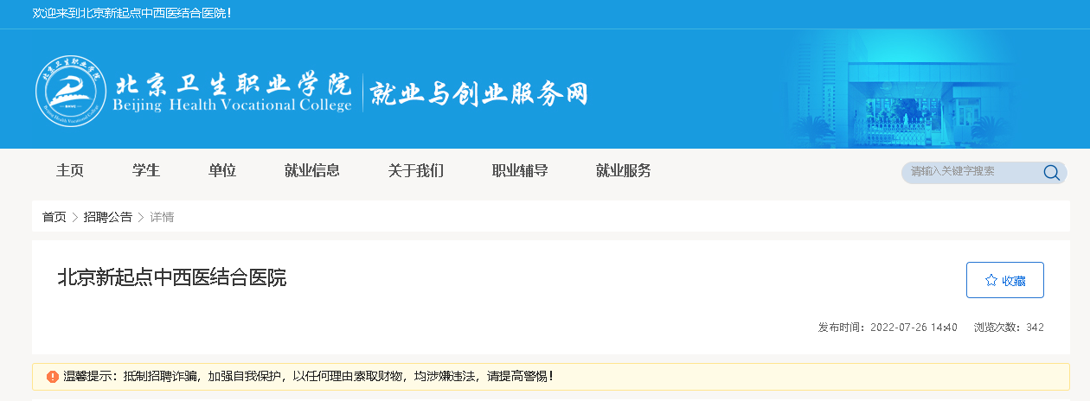Image resolution: width=1090 pixels, height=401 pixels.
Task: Open the 关于我们 menu item
Action: [416, 171]
